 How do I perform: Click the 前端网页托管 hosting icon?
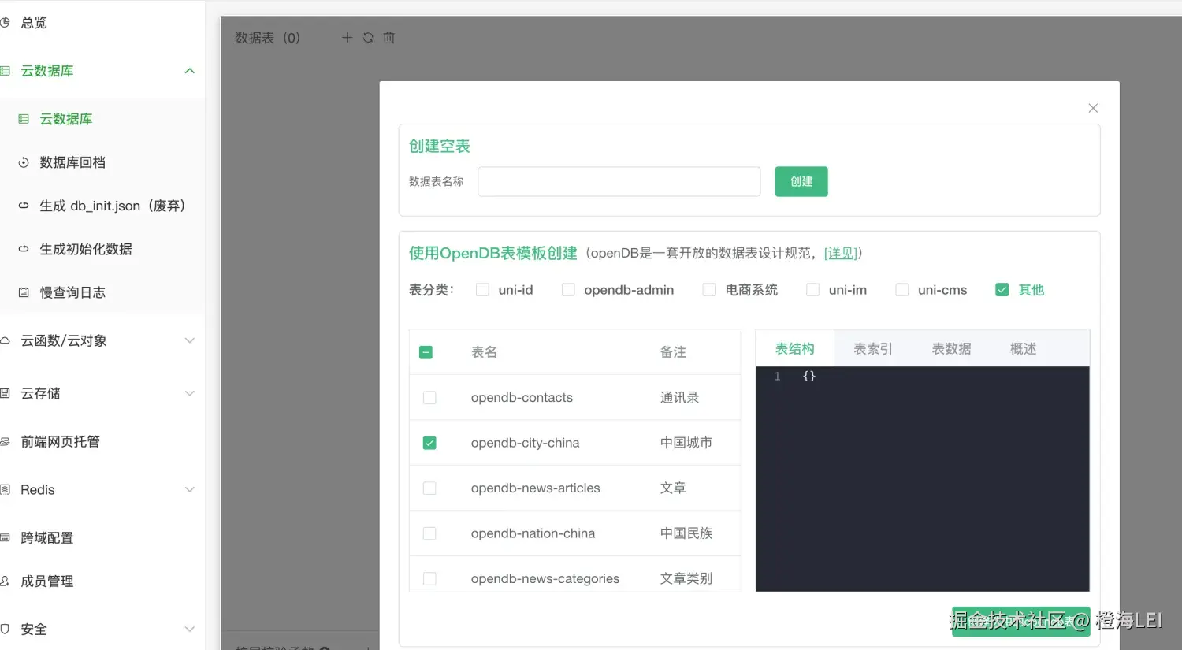[5, 442]
